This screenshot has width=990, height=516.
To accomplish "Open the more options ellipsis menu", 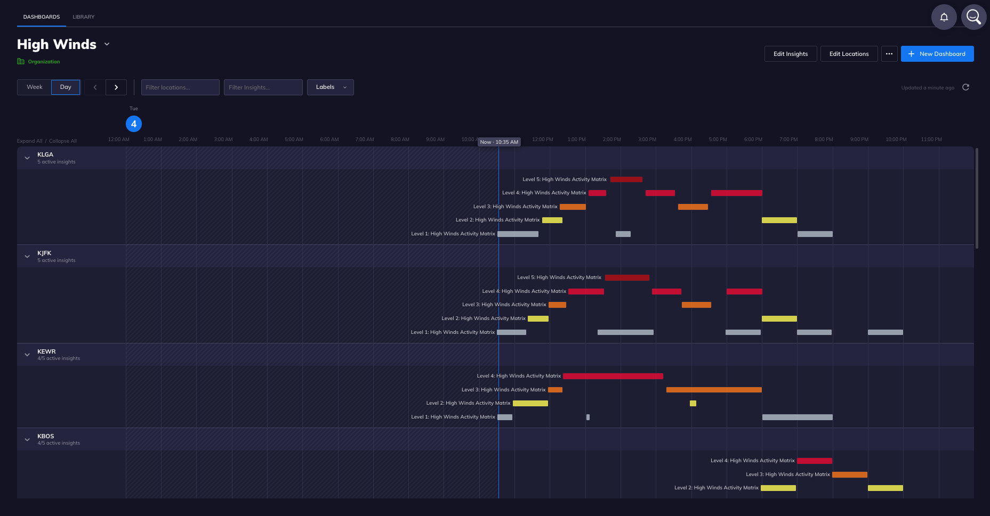I will 889,53.
